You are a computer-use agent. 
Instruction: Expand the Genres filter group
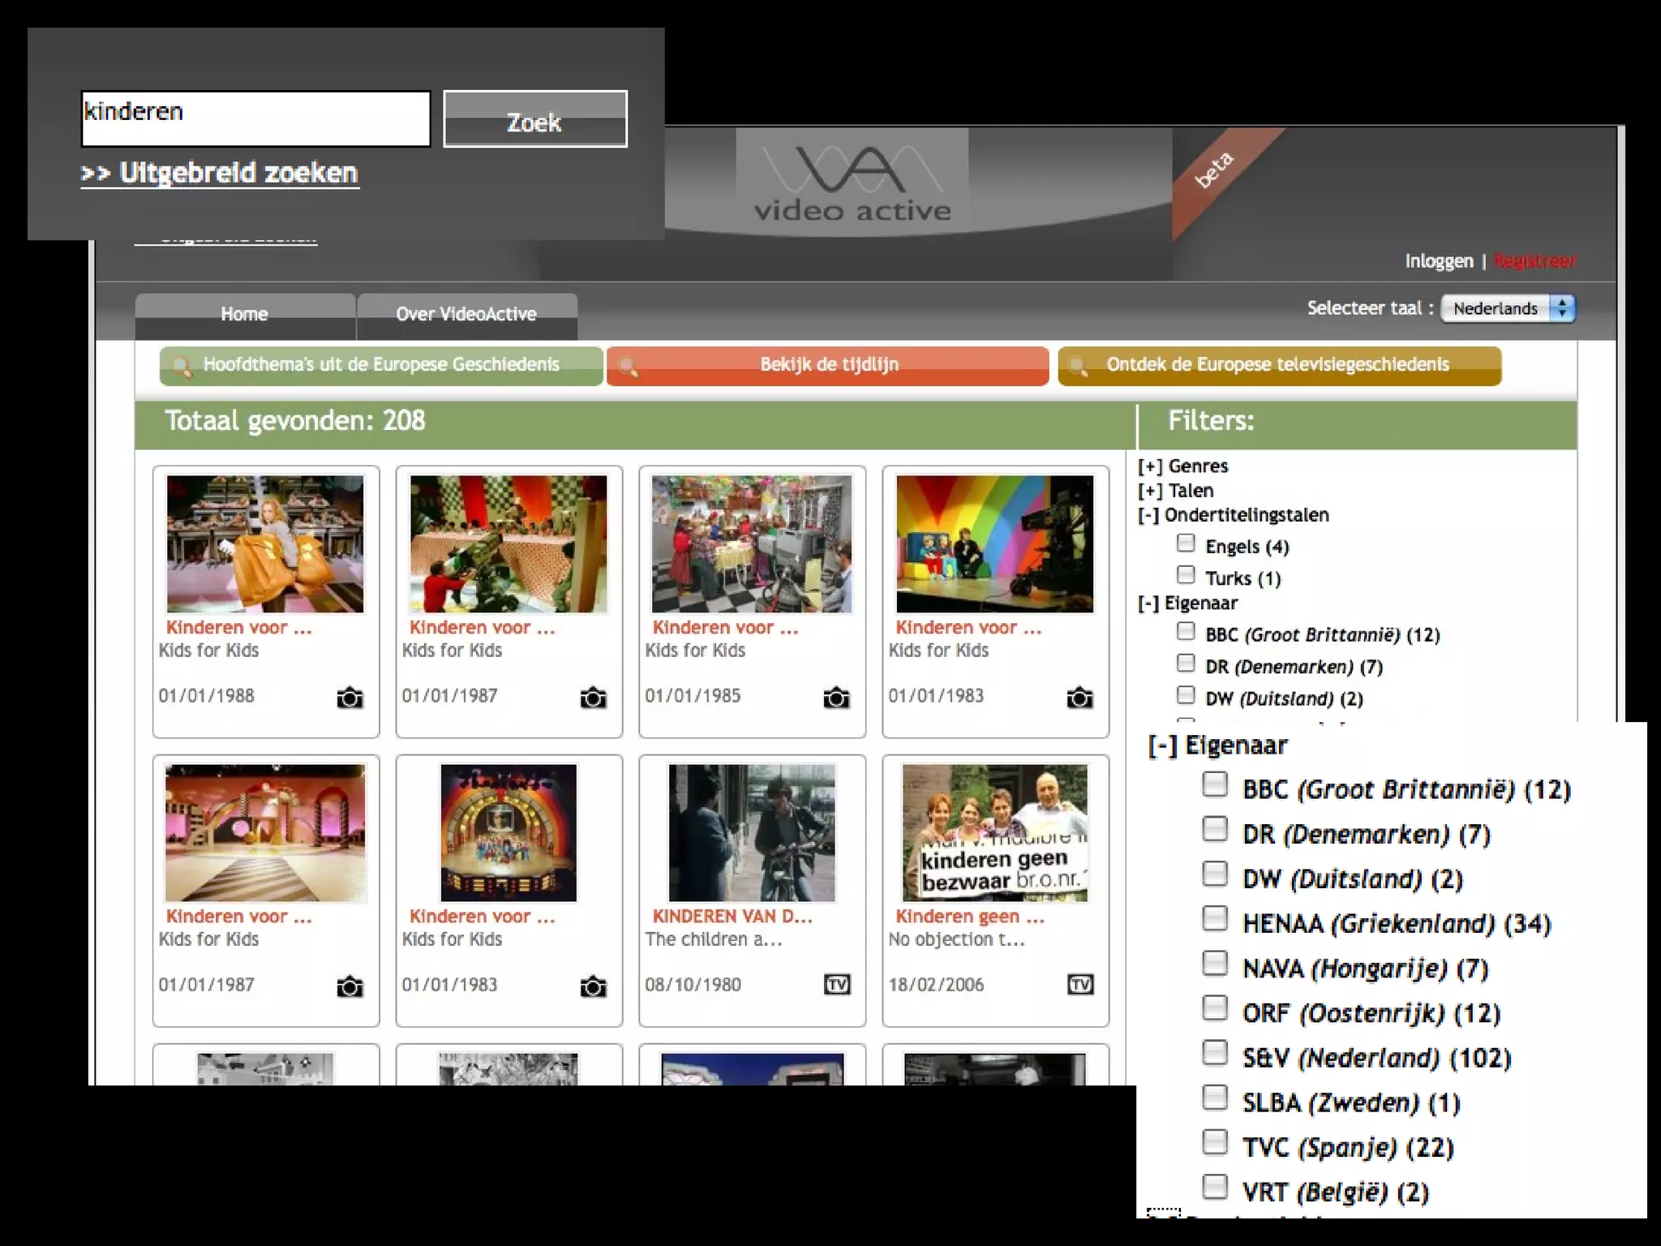click(x=1149, y=466)
